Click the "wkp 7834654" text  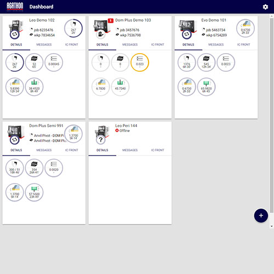click(44, 35)
